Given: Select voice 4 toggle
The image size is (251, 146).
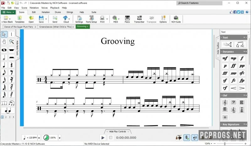Looking at the screenshot, I should coord(13,117).
